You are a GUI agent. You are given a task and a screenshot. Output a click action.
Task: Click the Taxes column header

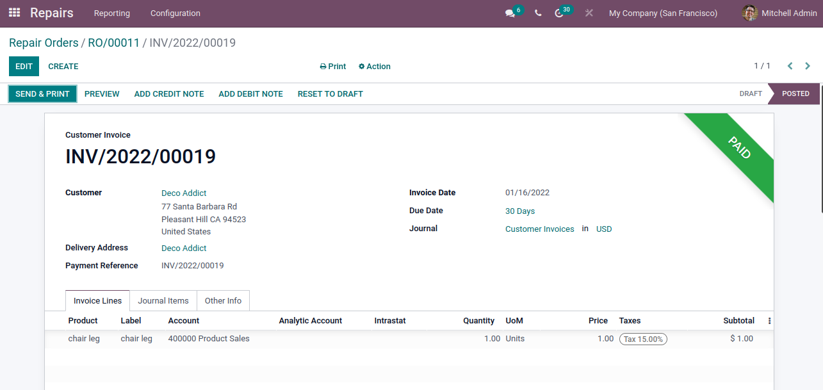pyautogui.click(x=630, y=321)
